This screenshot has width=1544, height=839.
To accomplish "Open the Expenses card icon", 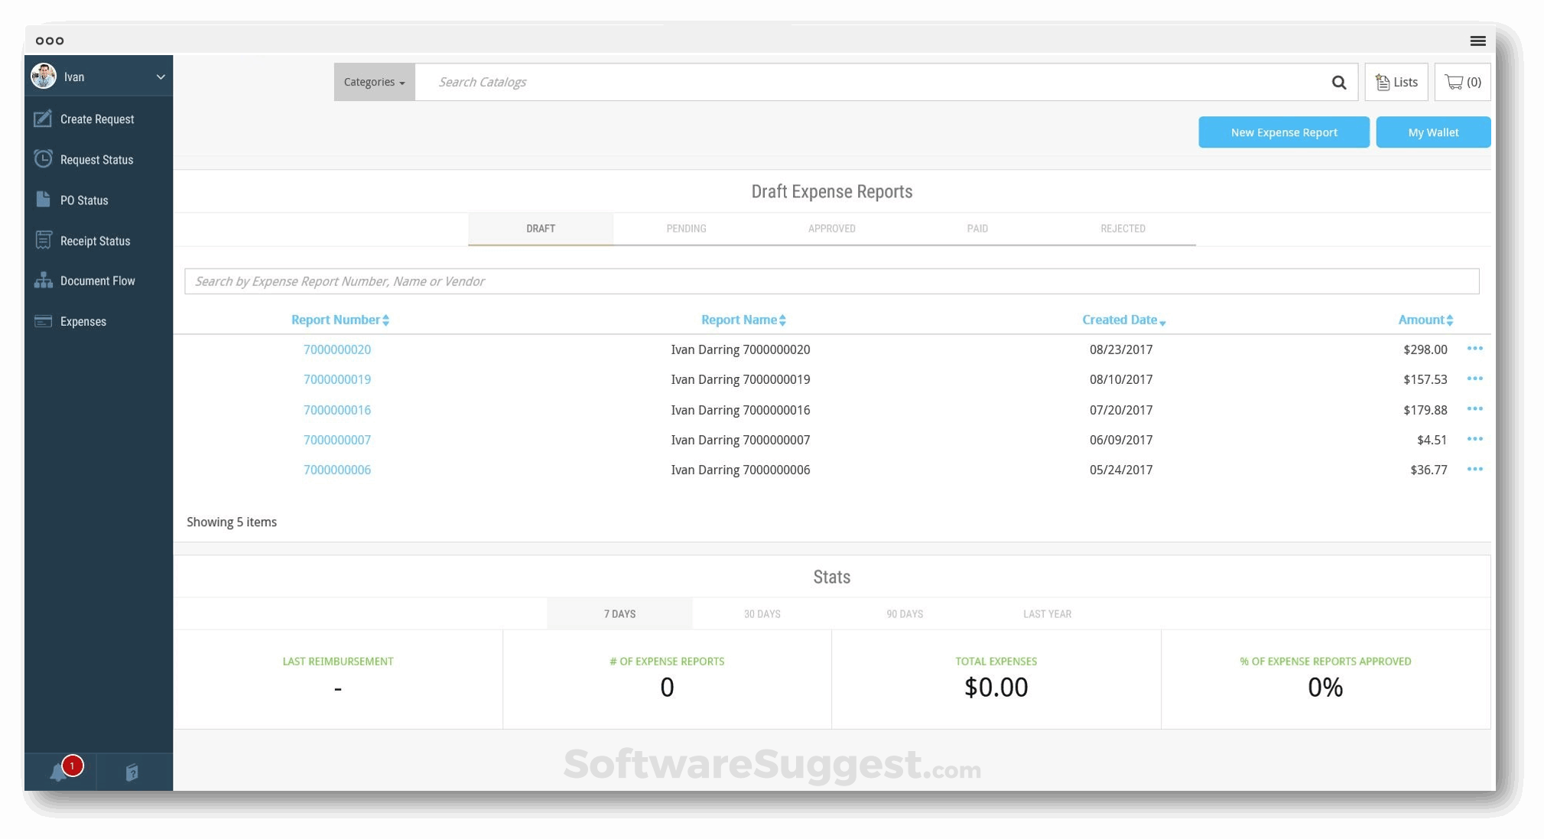I will (43, 321).
